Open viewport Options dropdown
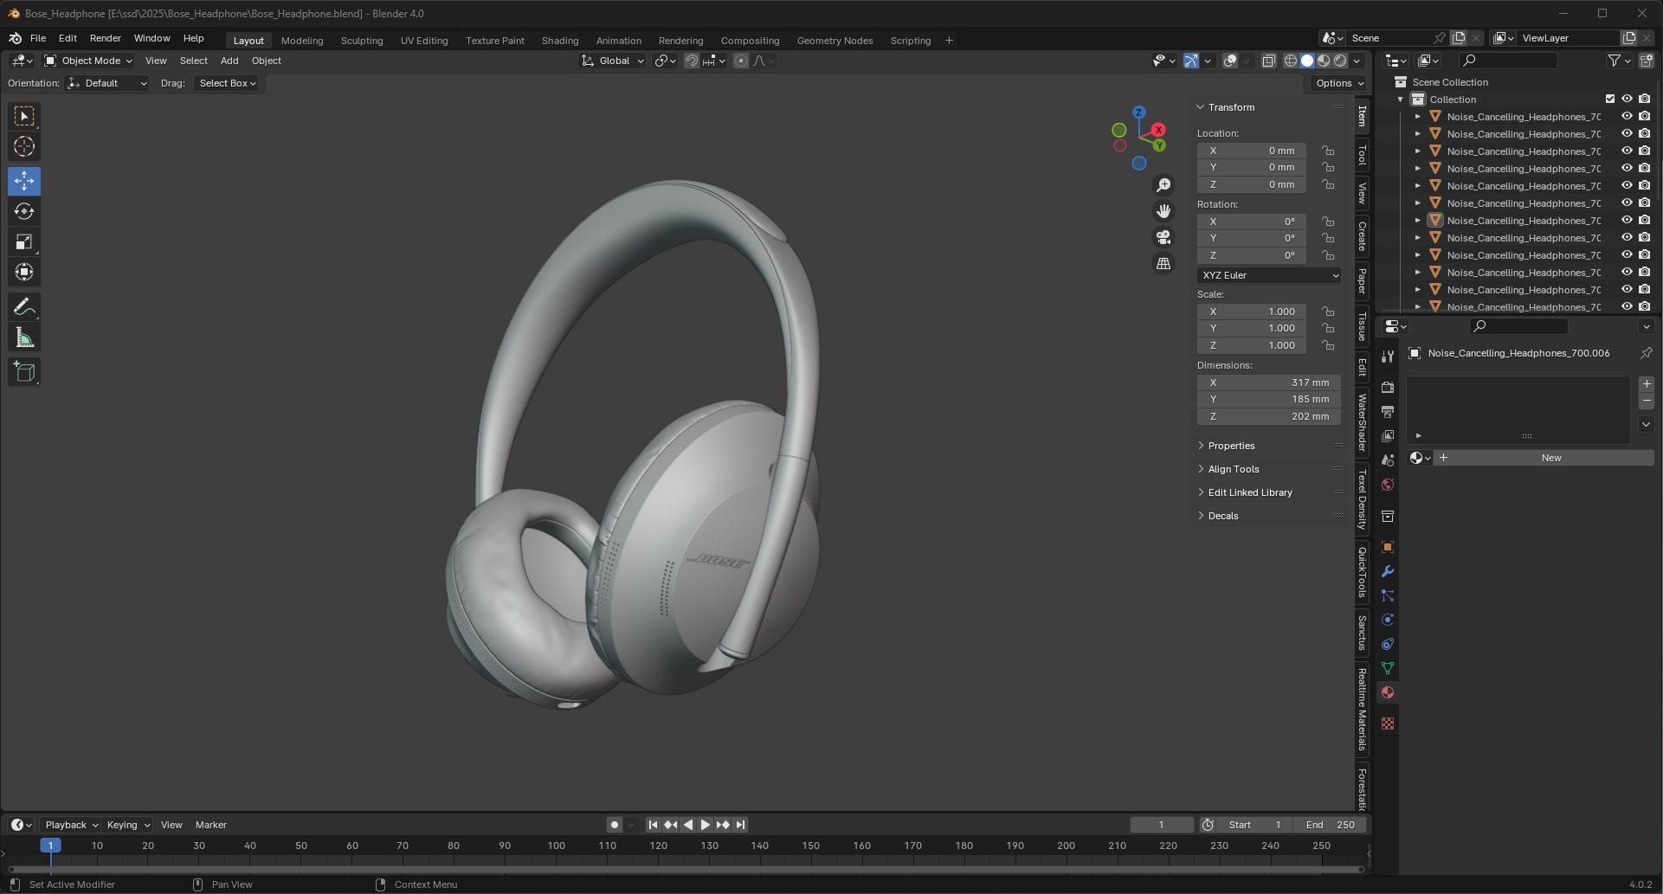The height and width of the screenshot is (894, 1663). 1339,83
